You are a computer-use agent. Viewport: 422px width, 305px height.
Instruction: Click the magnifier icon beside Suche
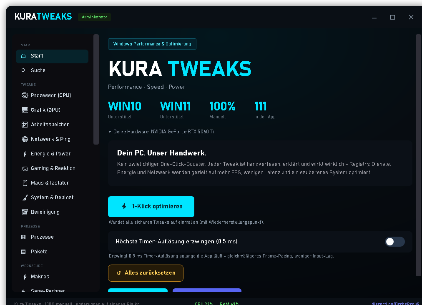click(x=23, y=70)
